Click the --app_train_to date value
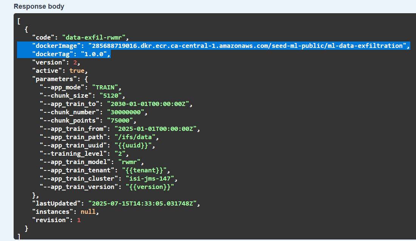416x241 pixels. pyautogui.click(x=148, y=104)
